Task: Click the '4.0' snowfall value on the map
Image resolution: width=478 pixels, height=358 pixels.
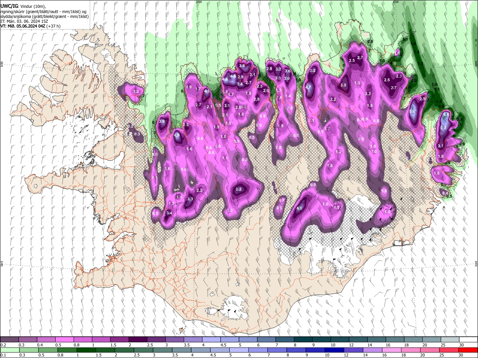Action: (x=299, y=209)
